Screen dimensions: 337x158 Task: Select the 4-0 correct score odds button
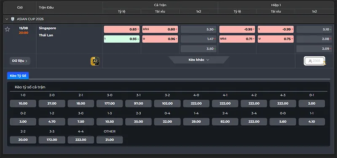[x=196, y=103]
